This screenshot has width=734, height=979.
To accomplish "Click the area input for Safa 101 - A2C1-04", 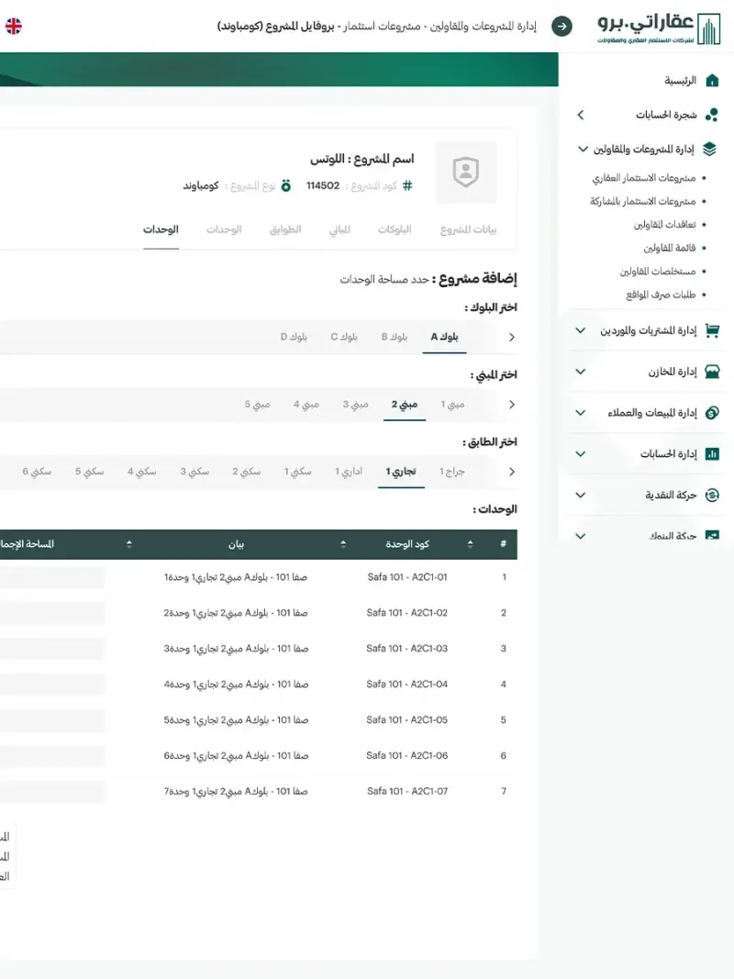I will tap(51, 684).
